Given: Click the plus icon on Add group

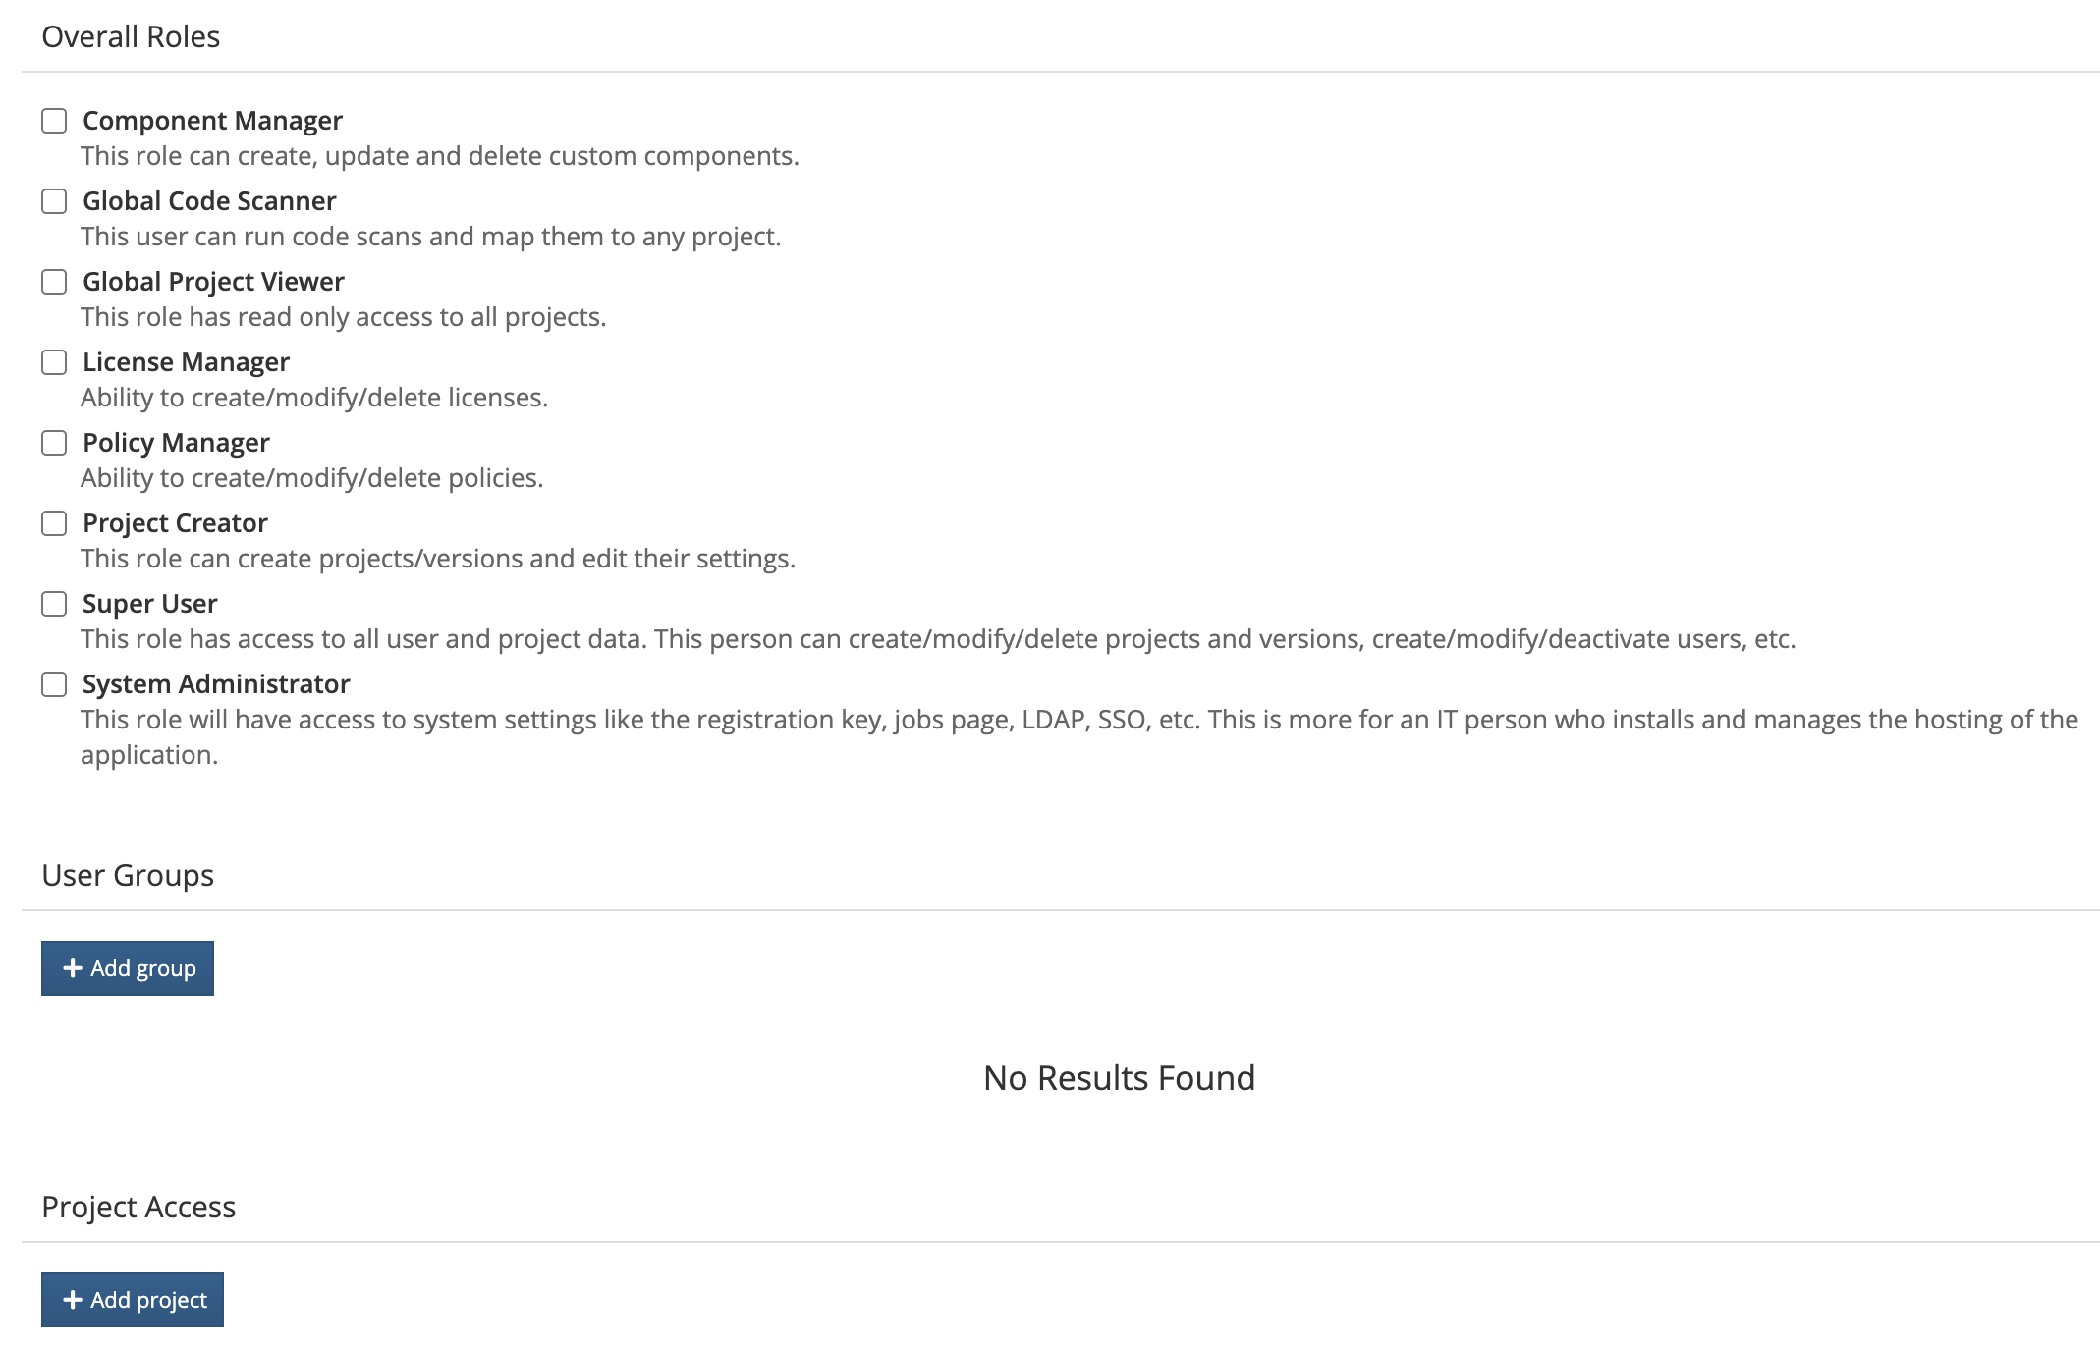Looking at the screenshot, I should coord(71,967).
